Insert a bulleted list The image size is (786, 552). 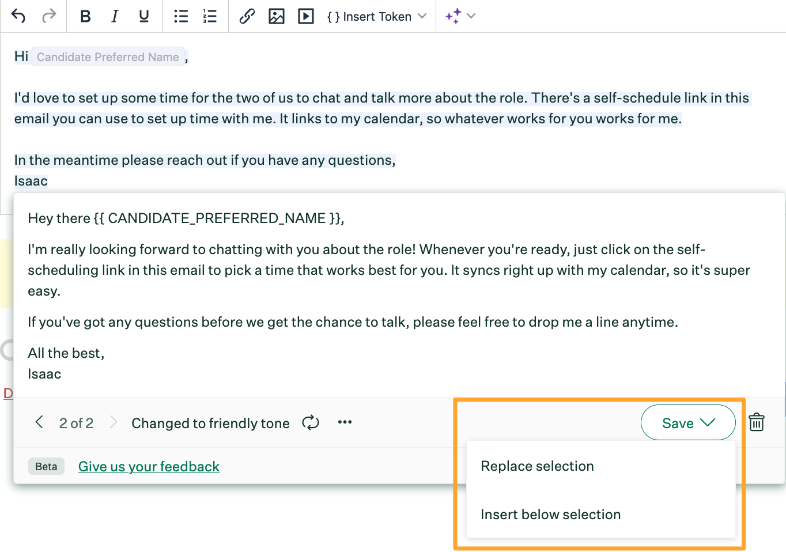(x=181, y=16)
